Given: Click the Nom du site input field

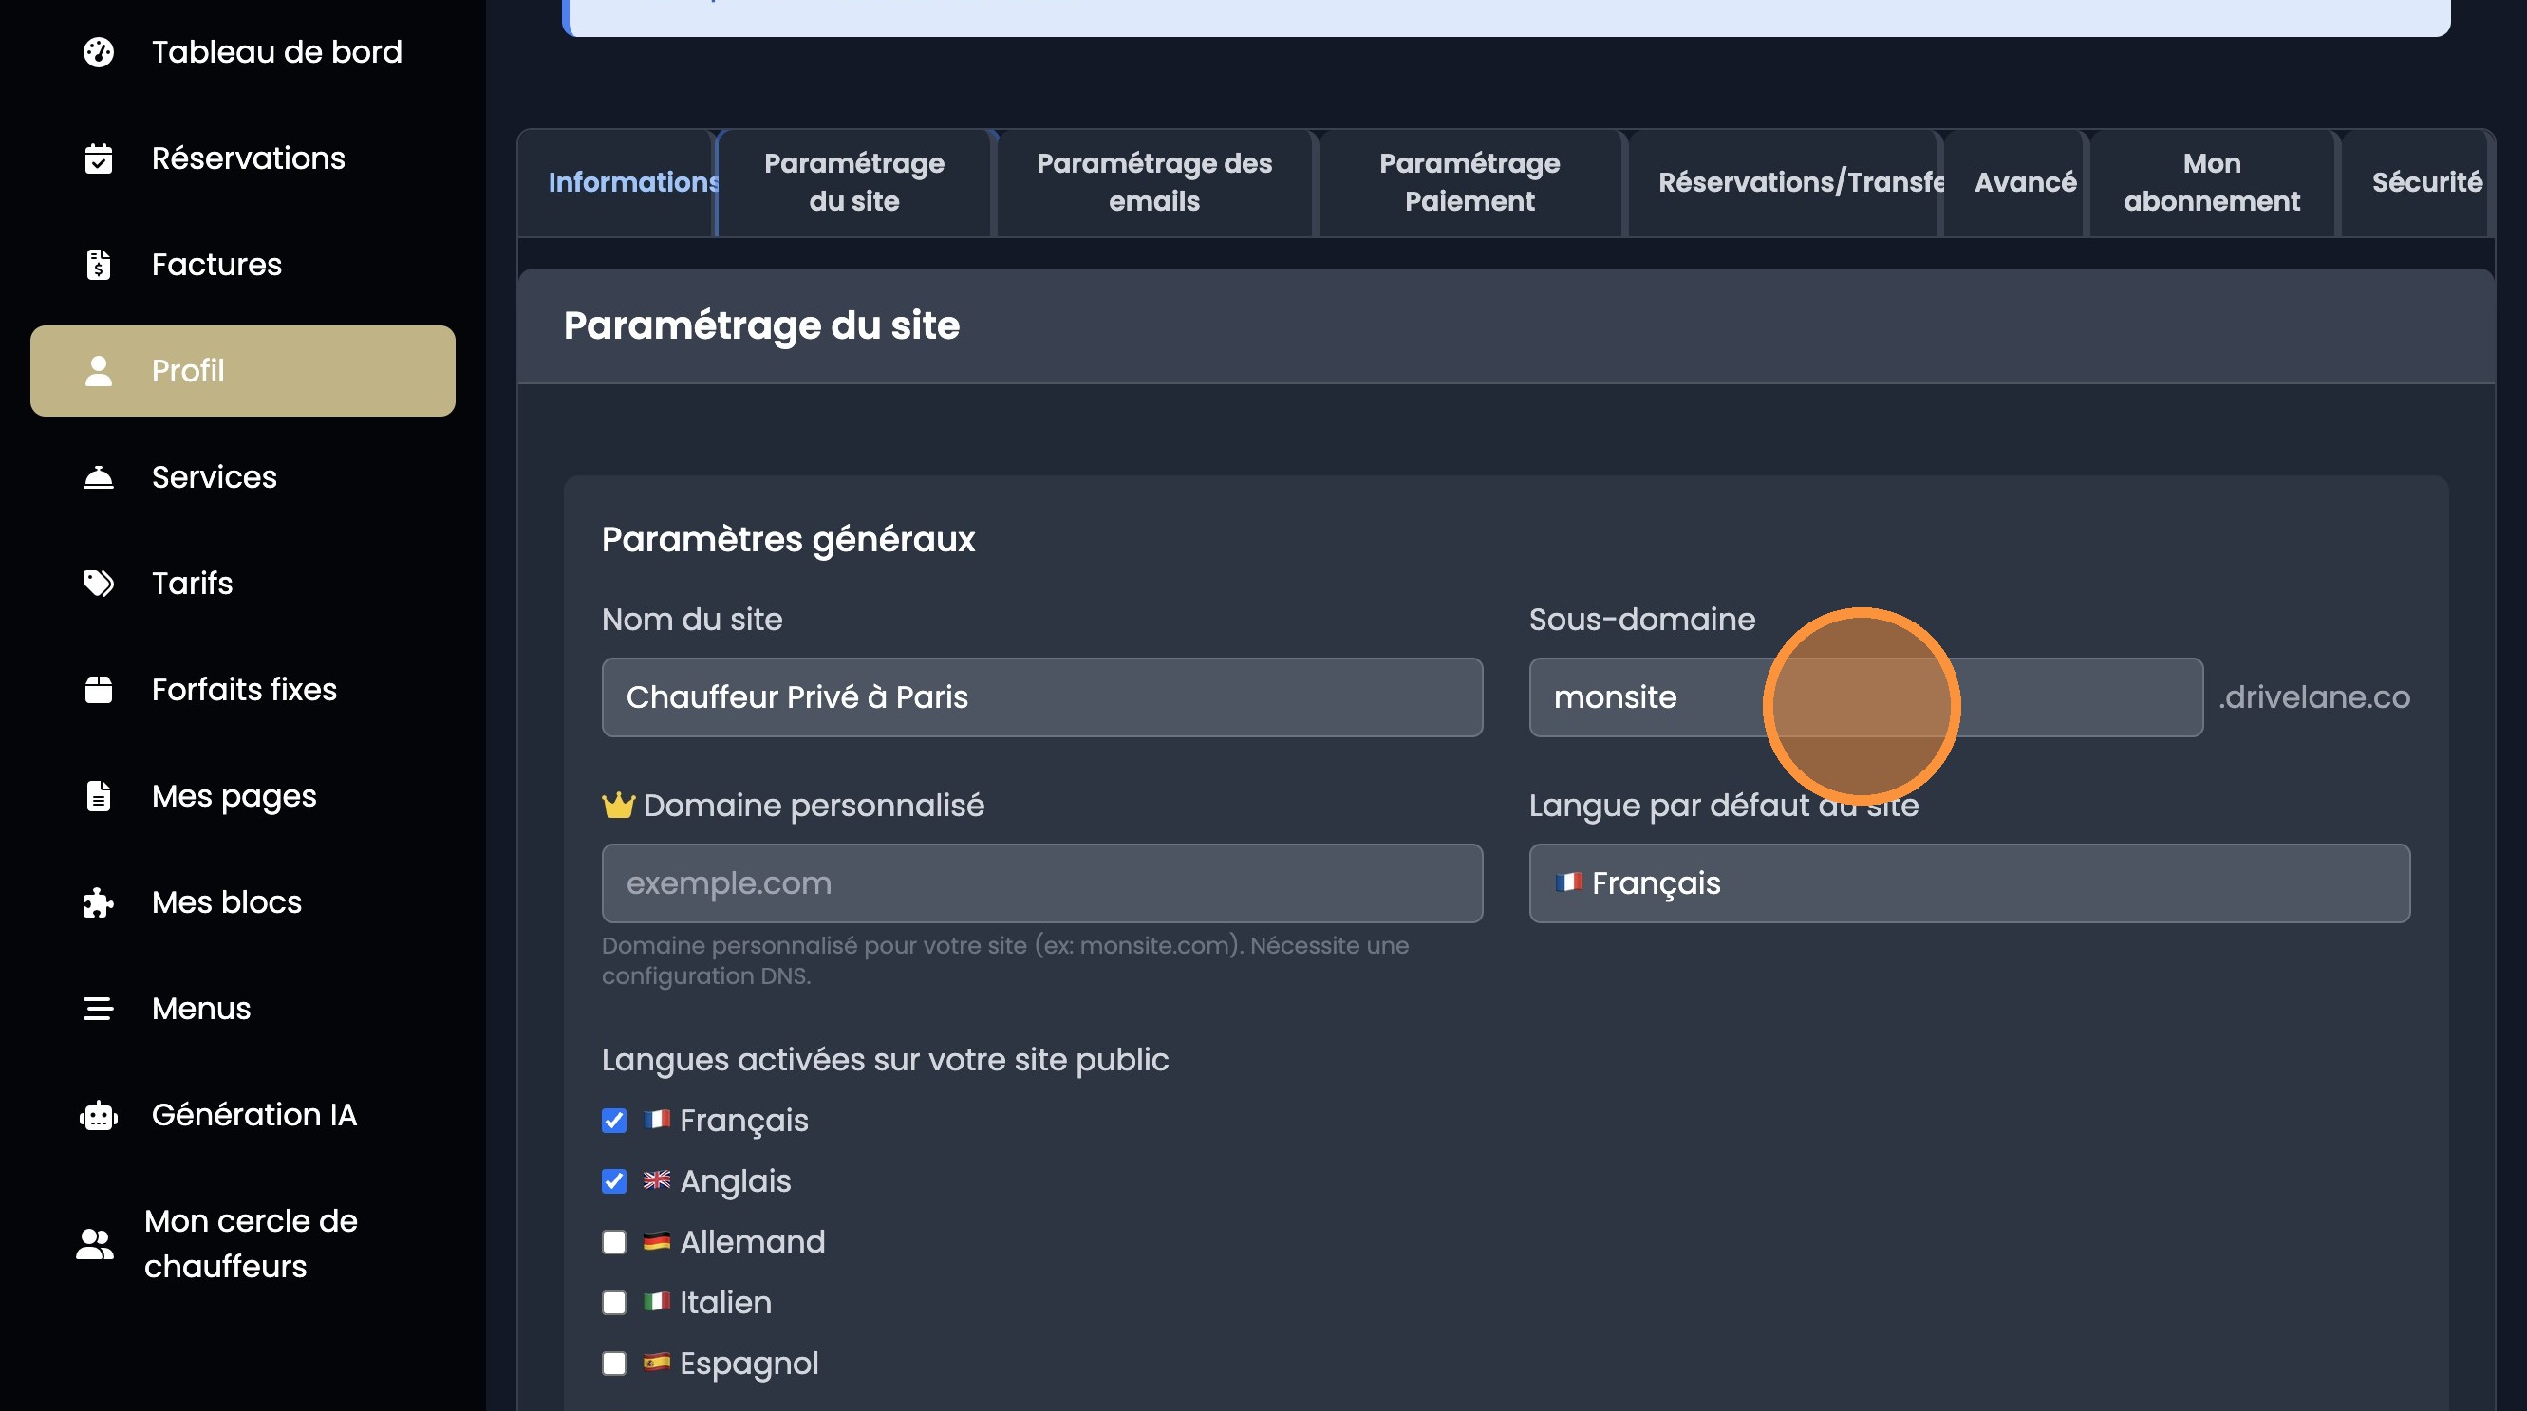Looking at the screenshot, I should click(1041, 697).
